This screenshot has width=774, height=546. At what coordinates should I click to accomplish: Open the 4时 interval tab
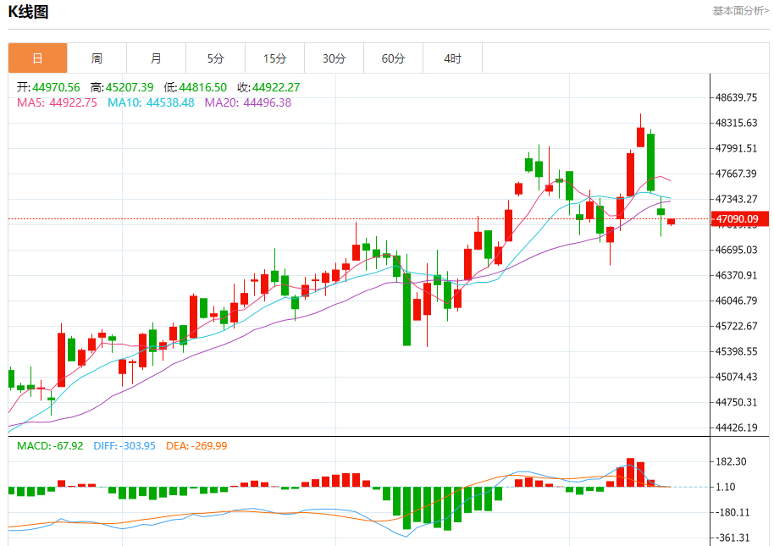coord(452,58)
